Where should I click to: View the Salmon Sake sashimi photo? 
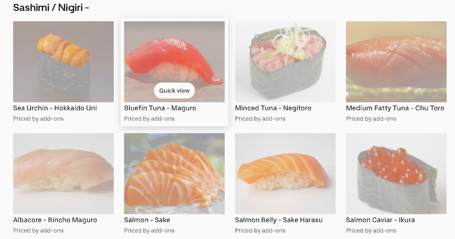click(x=174, y=174)
